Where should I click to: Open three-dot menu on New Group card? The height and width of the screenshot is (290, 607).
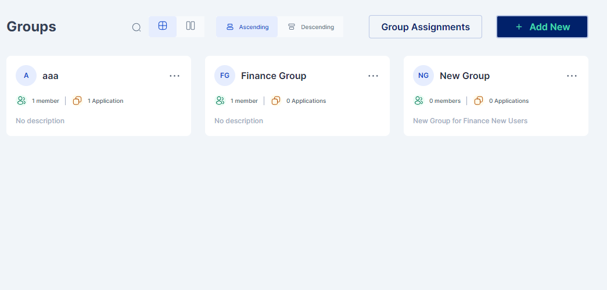(x=572, y=76)
